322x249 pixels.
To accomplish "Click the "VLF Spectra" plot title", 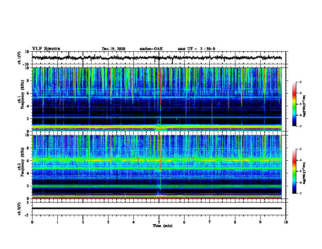I will (x=46, y=49).
